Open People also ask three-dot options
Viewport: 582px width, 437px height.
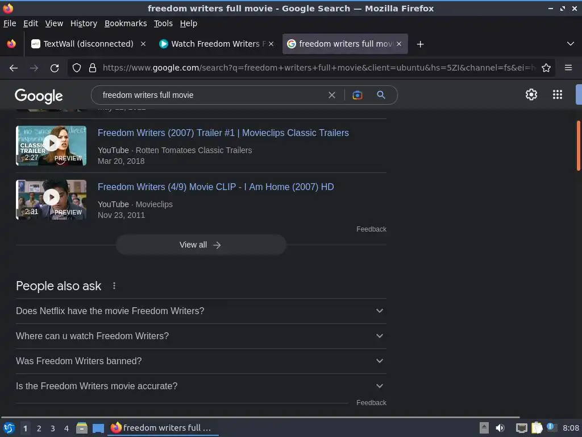[114, 286]
